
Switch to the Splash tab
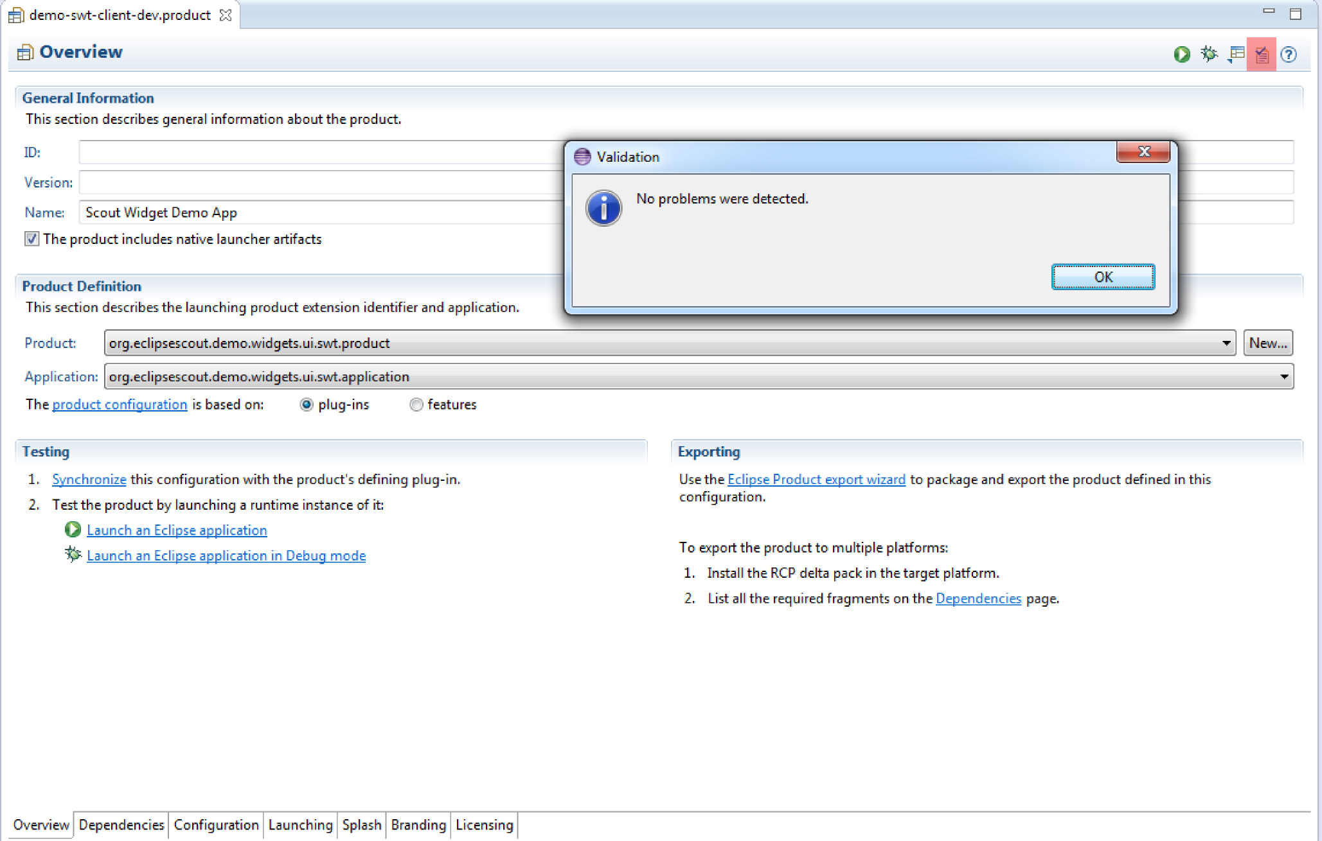click(x=361, y=824)
